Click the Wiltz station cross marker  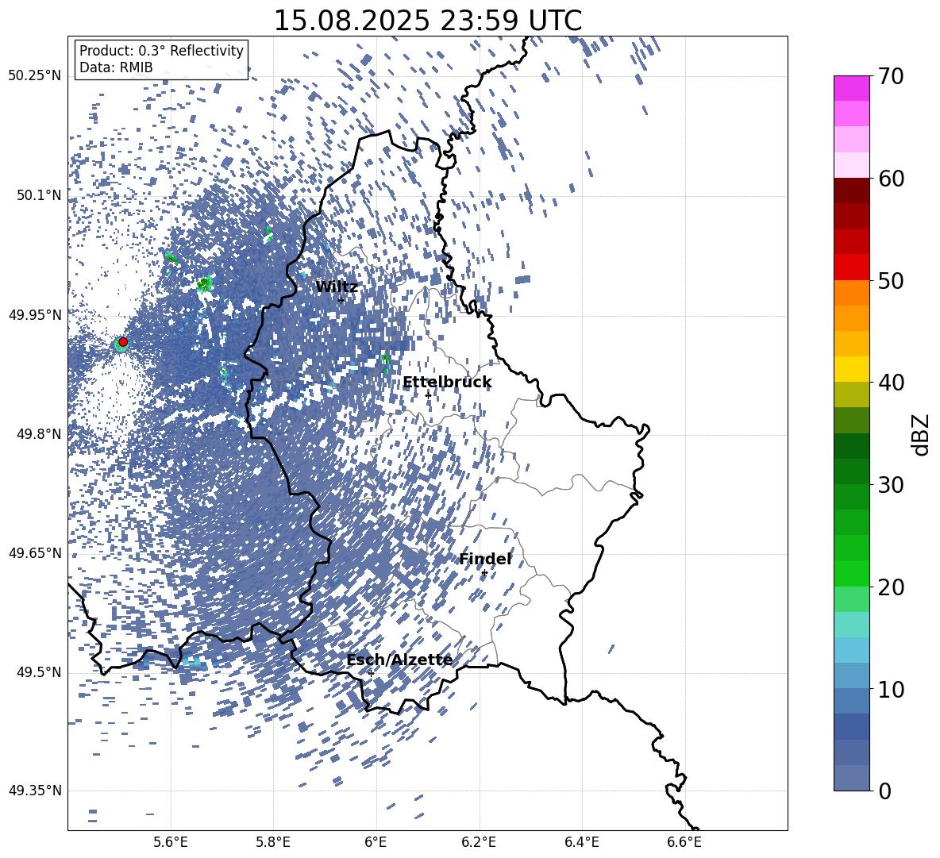coord(341,300)
